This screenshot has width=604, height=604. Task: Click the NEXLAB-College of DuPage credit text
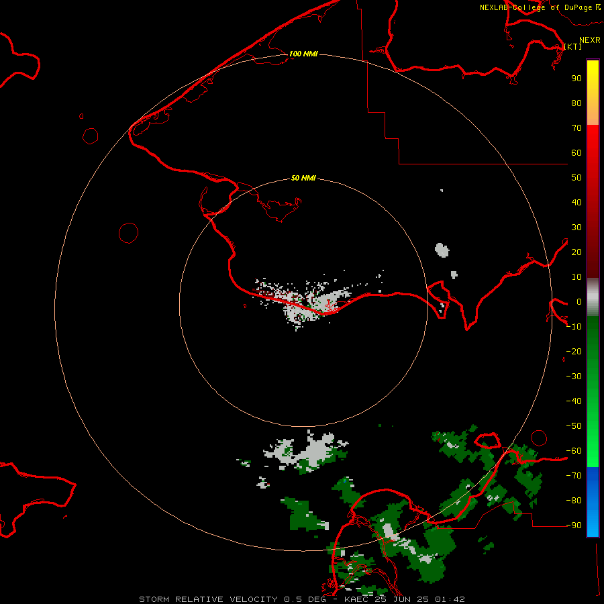540,7
